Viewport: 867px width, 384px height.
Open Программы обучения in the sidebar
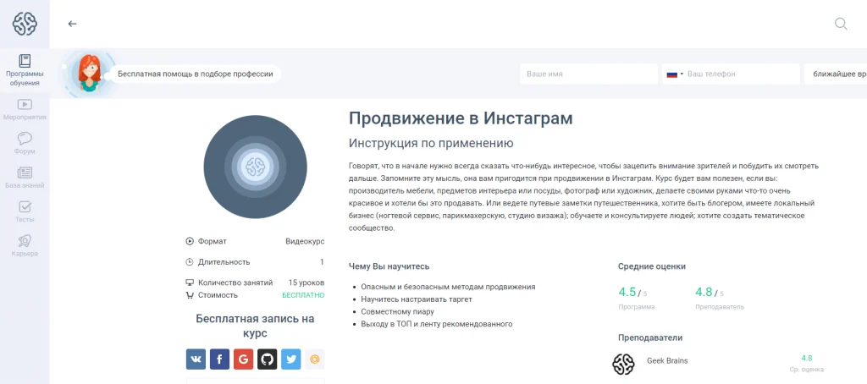coord(25,70)
